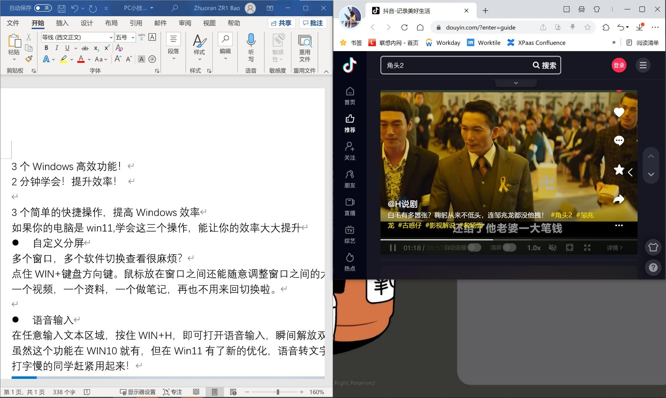The height and width of the screenshot is (398, 666).
Task: Expand 粘贴 paste options arrow
Action: (x=14, y=59)
